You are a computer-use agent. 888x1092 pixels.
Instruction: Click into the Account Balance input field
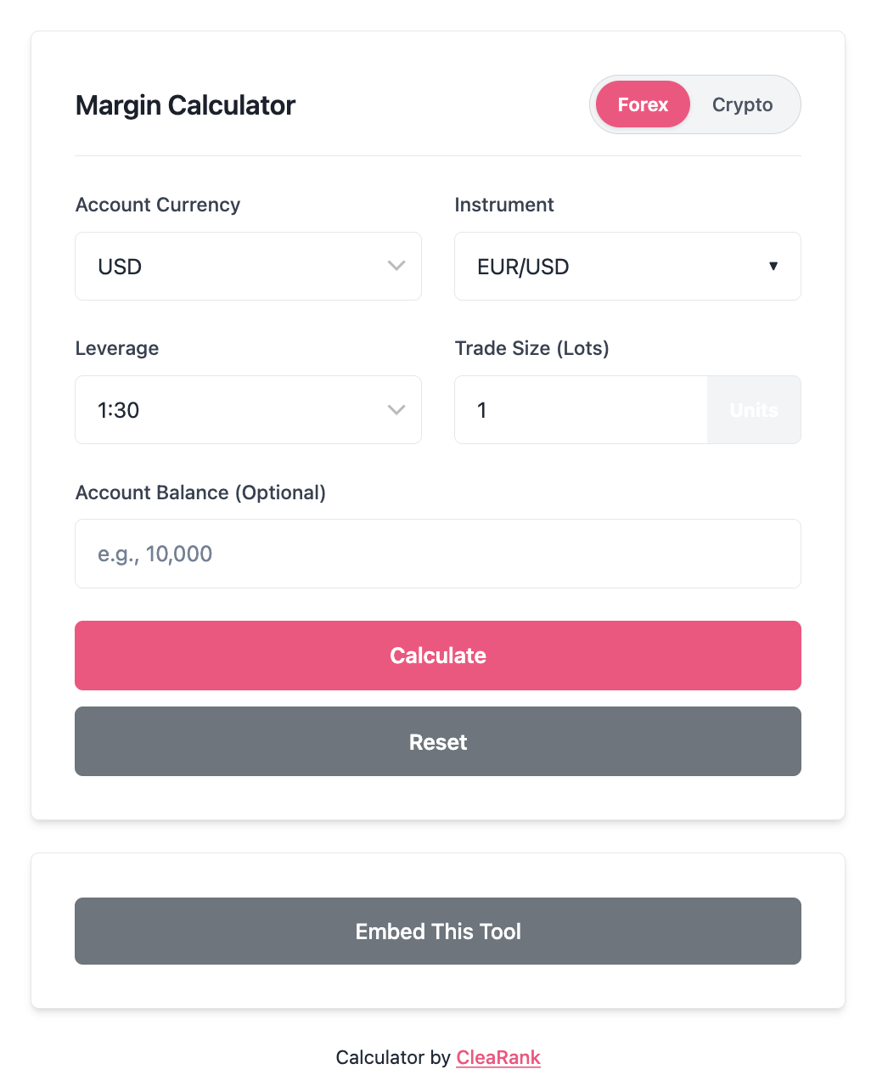pos(438,554)
